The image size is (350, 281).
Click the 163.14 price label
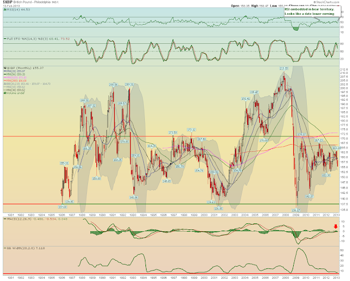(337, 148)
